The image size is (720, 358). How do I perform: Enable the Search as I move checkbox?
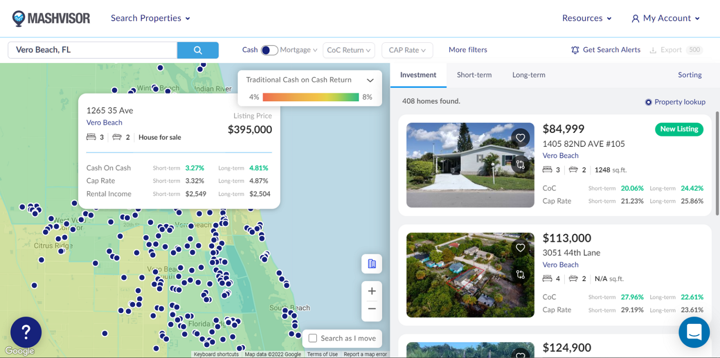point(313,338)
